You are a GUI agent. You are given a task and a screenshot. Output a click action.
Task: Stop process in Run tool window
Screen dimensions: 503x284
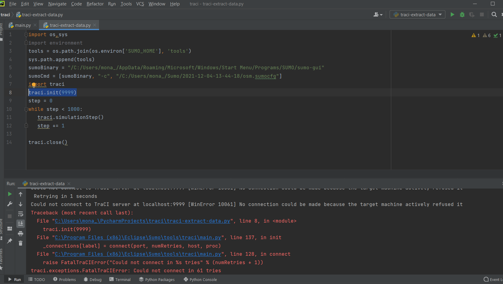pos(10,216)
